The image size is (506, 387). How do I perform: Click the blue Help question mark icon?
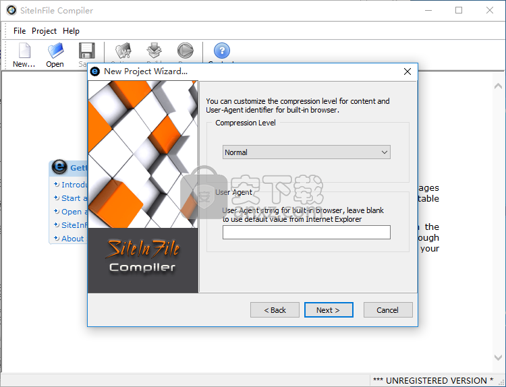tap(222, 51)
